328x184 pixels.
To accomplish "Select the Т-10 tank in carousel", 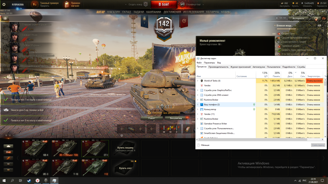I will tap(65, 167).
